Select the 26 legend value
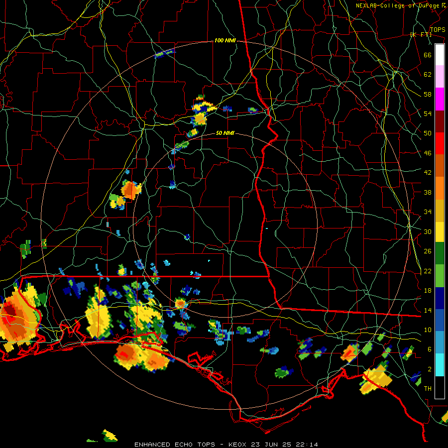The width and height of the screenshot is (448, 448). [x=428, y=251]
